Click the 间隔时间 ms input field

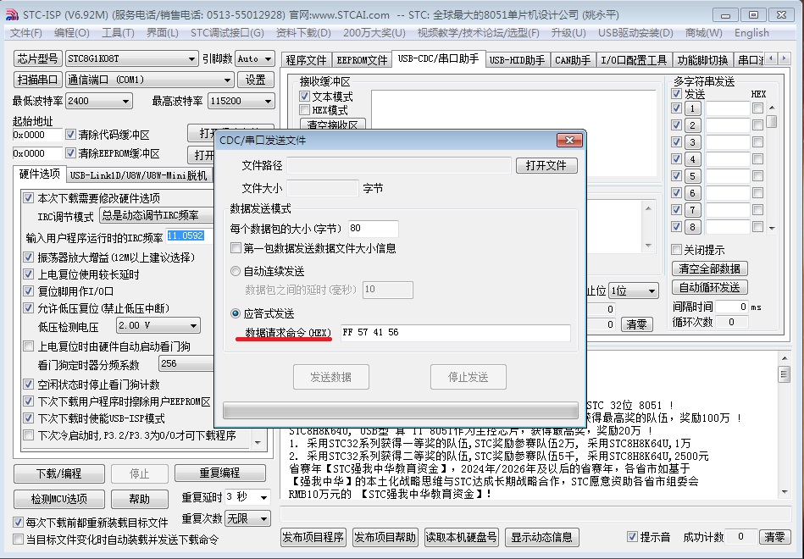pyautogui.click(x=732, y=307)
